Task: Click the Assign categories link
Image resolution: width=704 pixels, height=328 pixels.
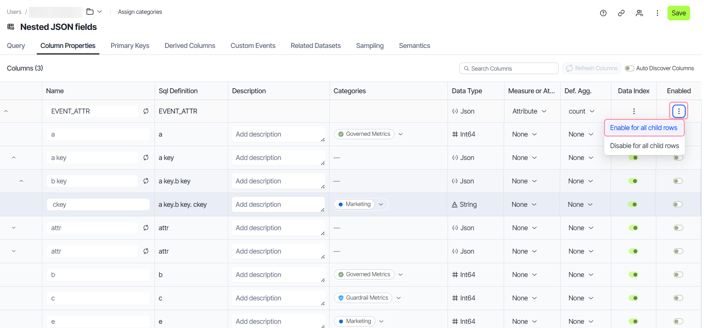Action: (x=140, y=12)
